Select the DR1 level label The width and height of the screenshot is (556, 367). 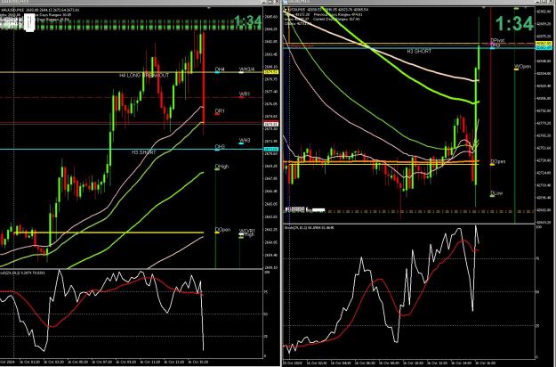coord(220,111)
